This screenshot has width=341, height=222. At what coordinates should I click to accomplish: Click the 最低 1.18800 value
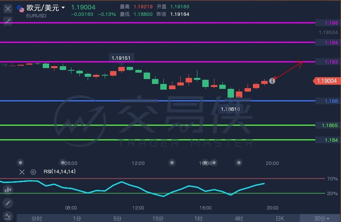pyautogui.click(x=143, y=14)
